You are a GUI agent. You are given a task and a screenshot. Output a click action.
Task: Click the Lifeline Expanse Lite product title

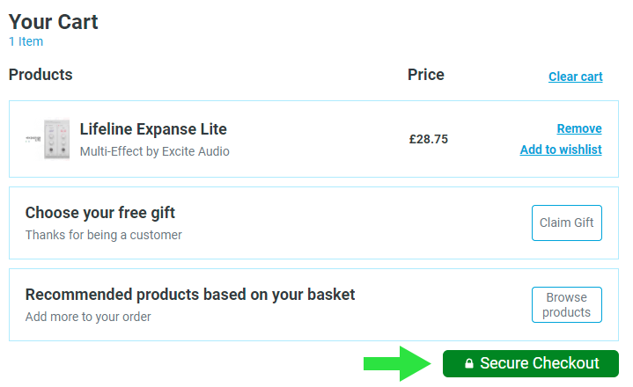[x=153, y=129]
